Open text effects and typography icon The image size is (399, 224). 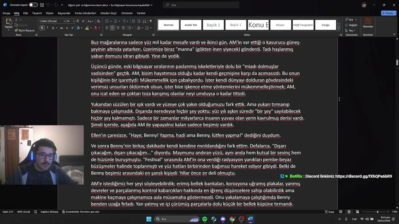[78, 28]
